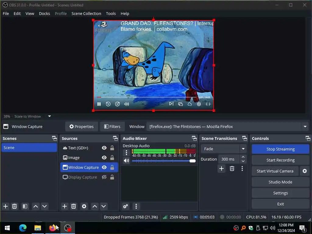Open Firefox from the Windows taskbar
312x234 pixels.
click(52, 228)
